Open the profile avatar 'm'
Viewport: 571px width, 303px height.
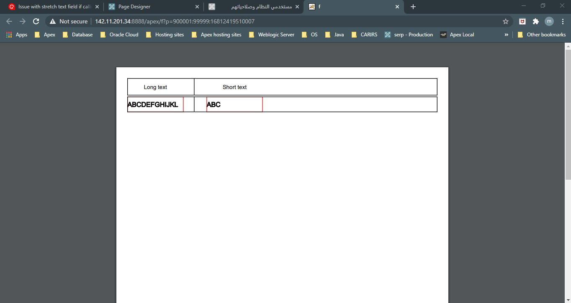[549, 21]
